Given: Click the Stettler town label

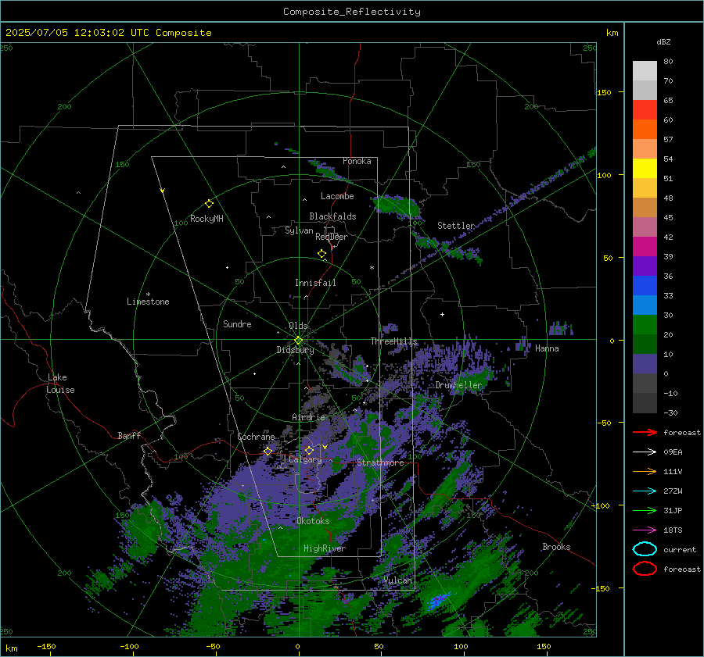Looking at the screenshot, I should pyautogui.click(x=456, y=226).
